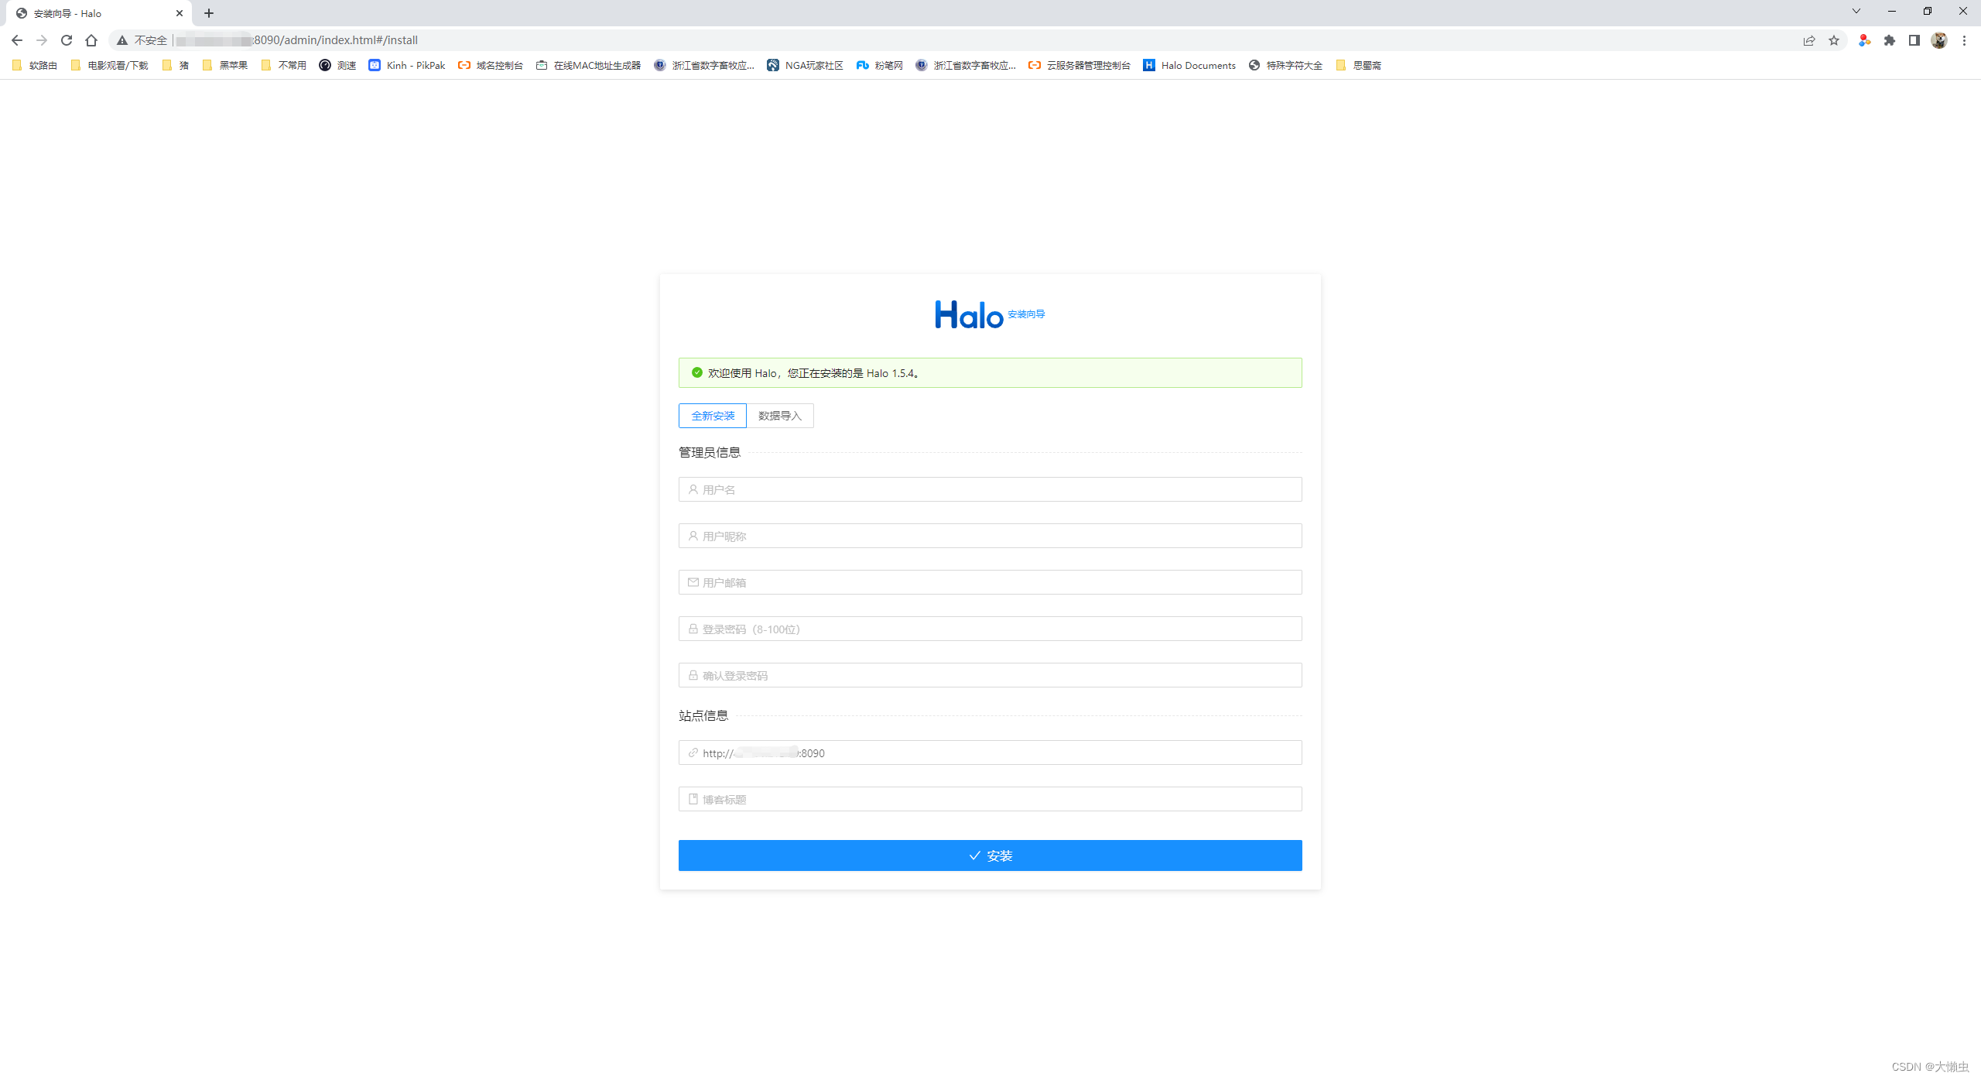1981x1080 pixels.
Task: Click the site URL field ending in :8090
Action: (990, 753)
